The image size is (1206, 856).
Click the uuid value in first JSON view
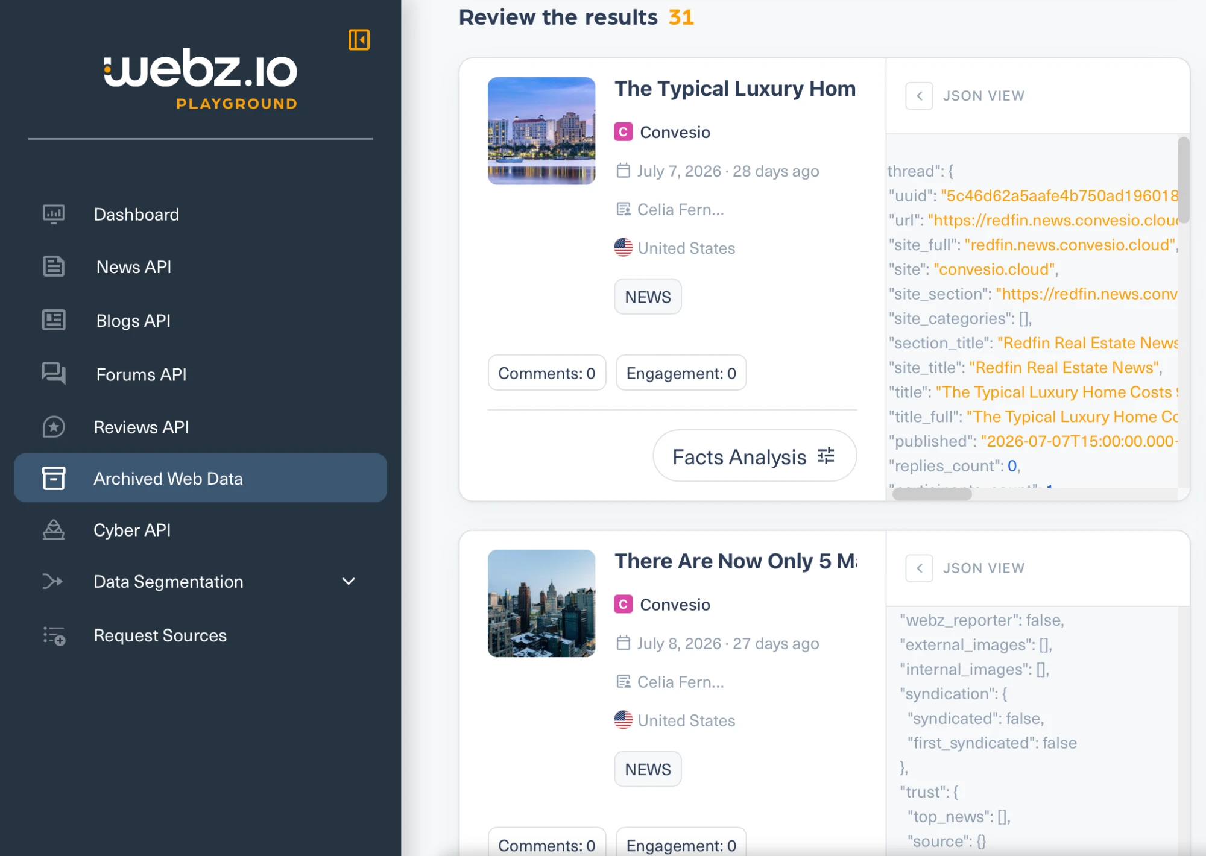pyautogui.click(x=1059, y=195)
